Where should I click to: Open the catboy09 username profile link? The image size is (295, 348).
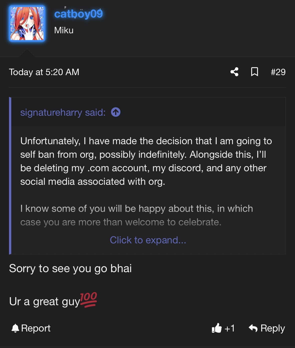click(x=78, y=14)
